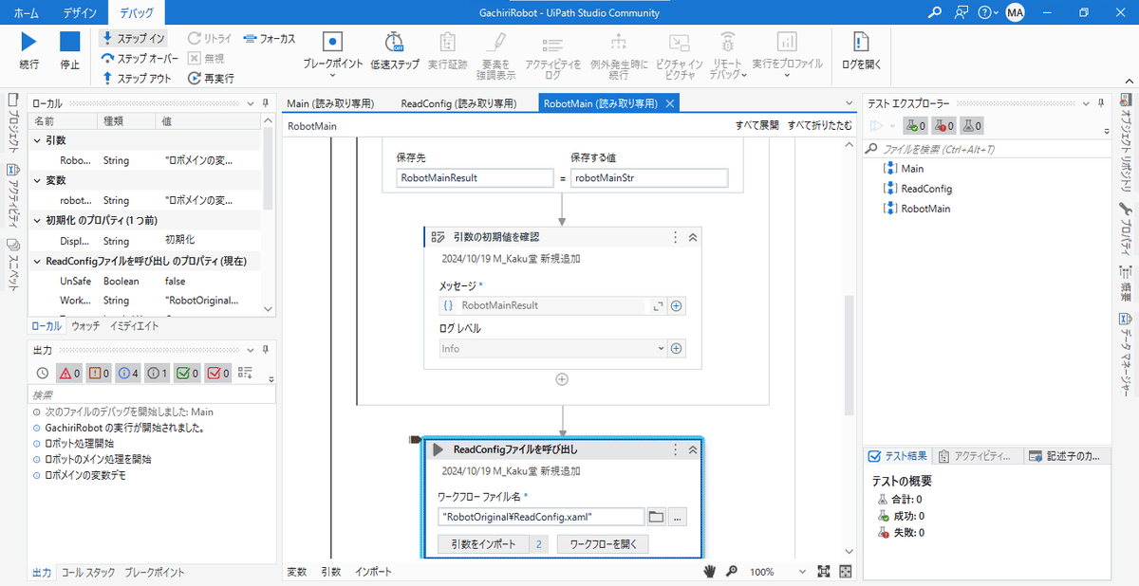Collapse the ReadConfigファイルを呼び出し activity

pos(692,449)
